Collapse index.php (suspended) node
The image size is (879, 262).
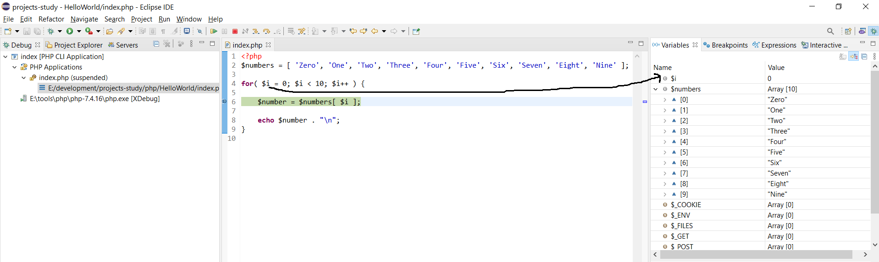click(x=24, y=78)
